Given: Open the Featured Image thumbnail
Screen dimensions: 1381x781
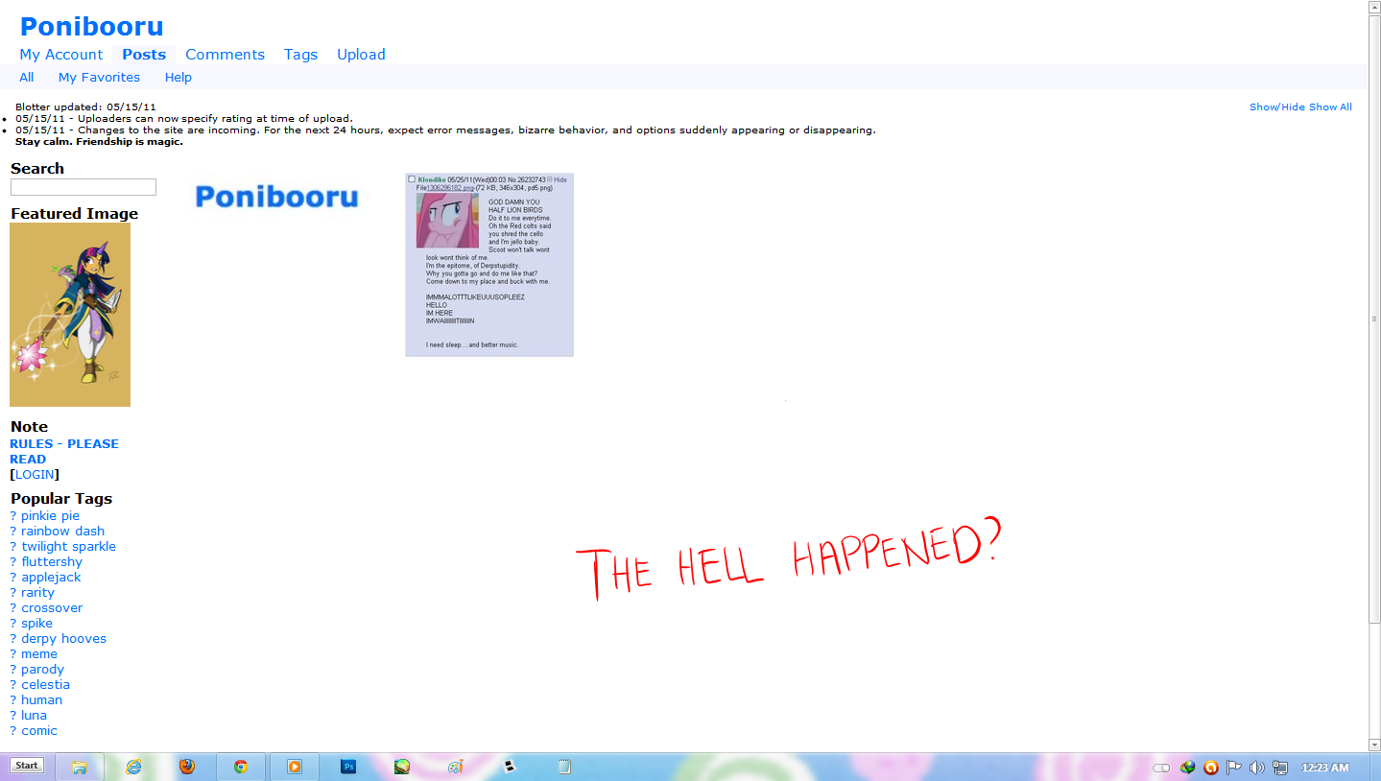Looking at the screenshot, I should (x=70, y=315).
